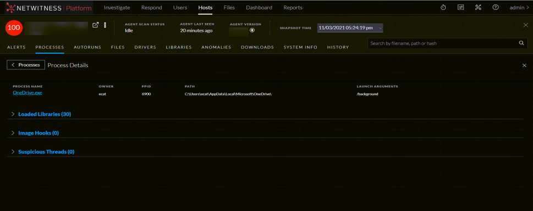Open the admin tools wrench icon
This screenshot has width=533, height=211.
point(478,8)
